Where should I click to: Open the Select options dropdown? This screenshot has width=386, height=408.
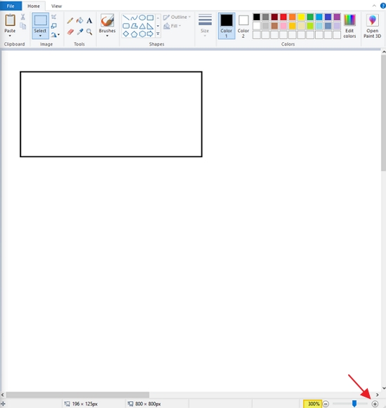pos(40,36)
